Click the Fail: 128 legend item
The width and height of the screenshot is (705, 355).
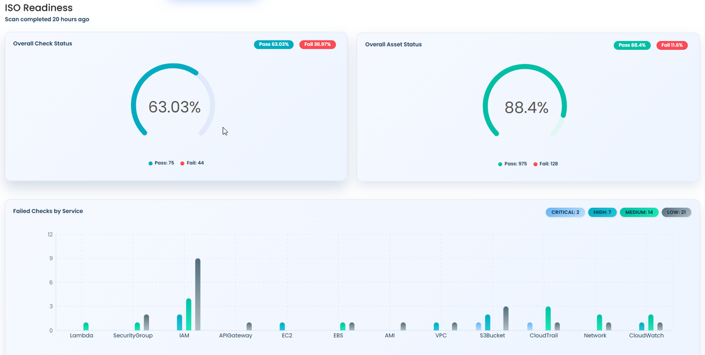[x=546, y=164]
